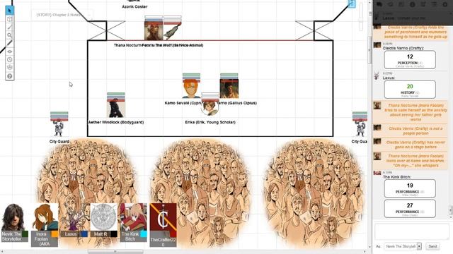The width and height of the screenshot is (453, 254).
Task: Switch to the Art Library tab
Action: (390, 4)
